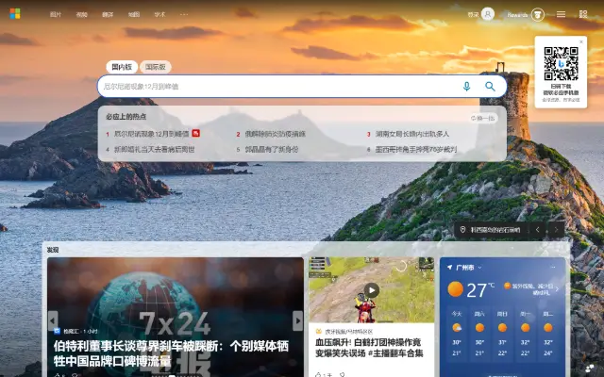Switch to the 学术 academic search
The height and width of the screenshot is (377, 604).
[159, 15]
